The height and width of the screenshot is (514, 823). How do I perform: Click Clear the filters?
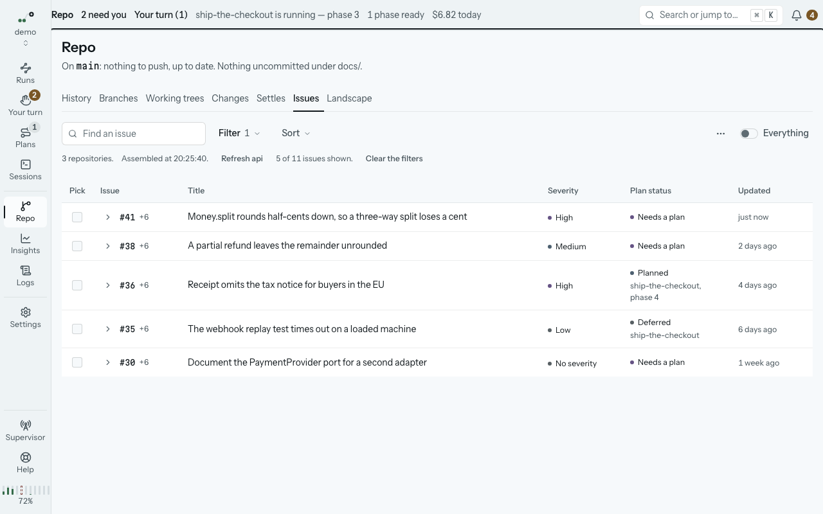point(394,159)
